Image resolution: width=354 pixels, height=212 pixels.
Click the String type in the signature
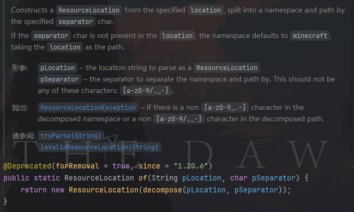coord(165,178)
